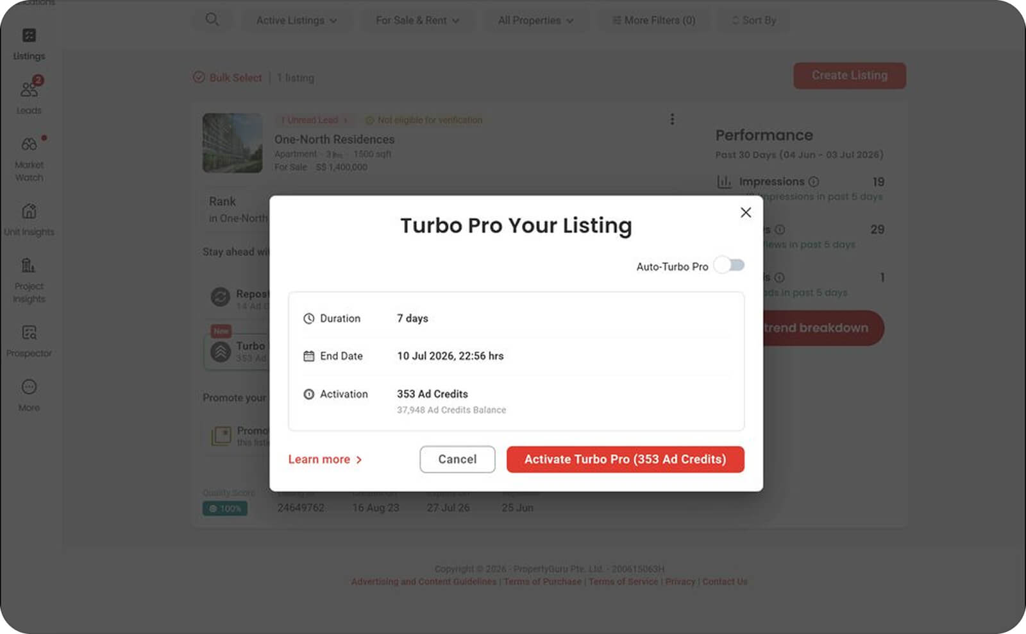Cancel the Turbo Pro dialog
This screenshot has height=634, width=1026.
[x=457, y=459]
